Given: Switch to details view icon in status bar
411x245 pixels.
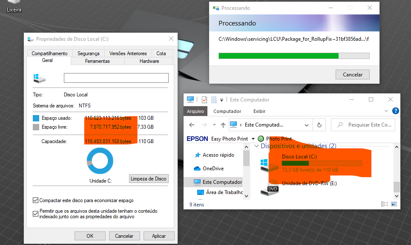Looking at the screenshot, I should click(385, 204).
